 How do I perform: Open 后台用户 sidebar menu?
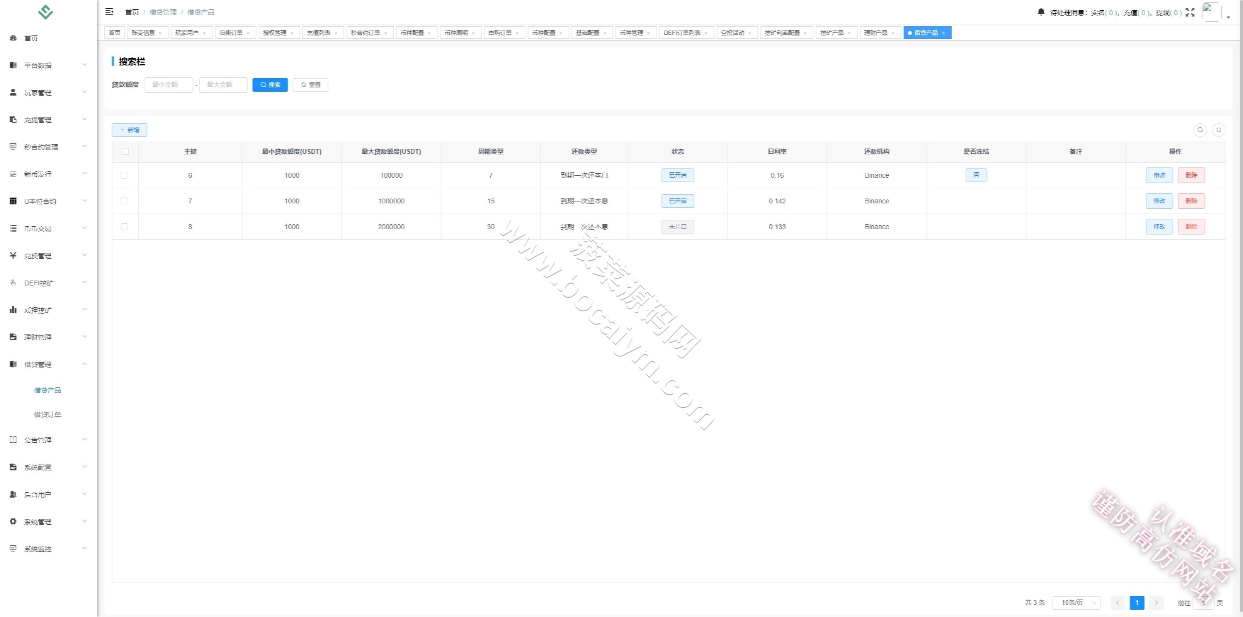pyautogui.click(x=49, y=494)
